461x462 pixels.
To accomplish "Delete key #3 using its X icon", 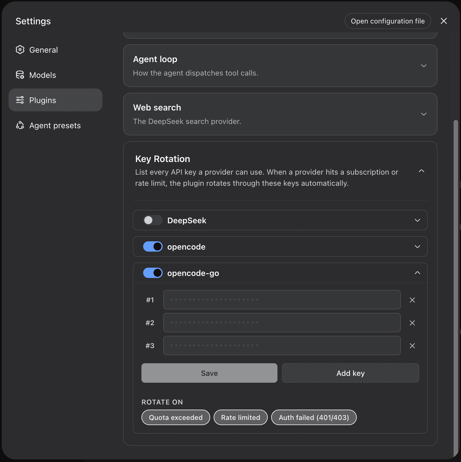I will [412, 346].
